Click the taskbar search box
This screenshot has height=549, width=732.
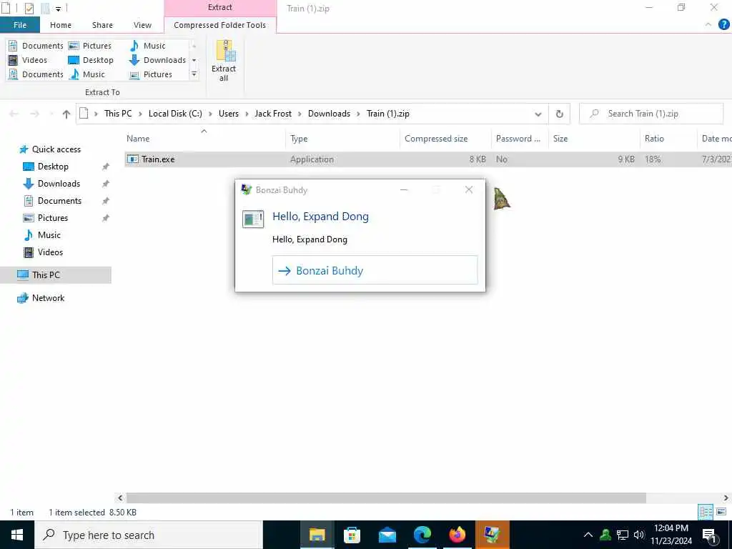149,535
